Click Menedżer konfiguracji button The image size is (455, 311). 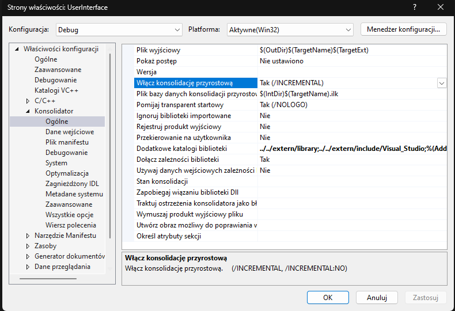[x=403, y=29]
